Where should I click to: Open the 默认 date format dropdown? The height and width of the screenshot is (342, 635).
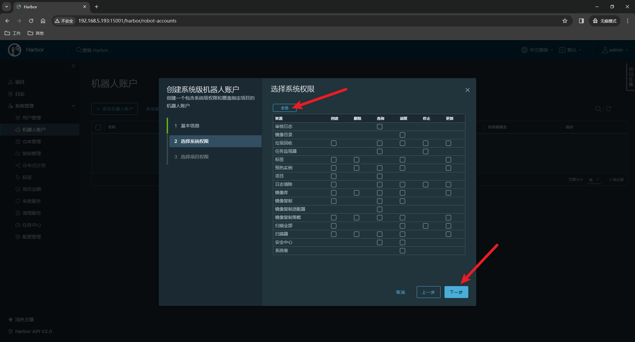570,50
